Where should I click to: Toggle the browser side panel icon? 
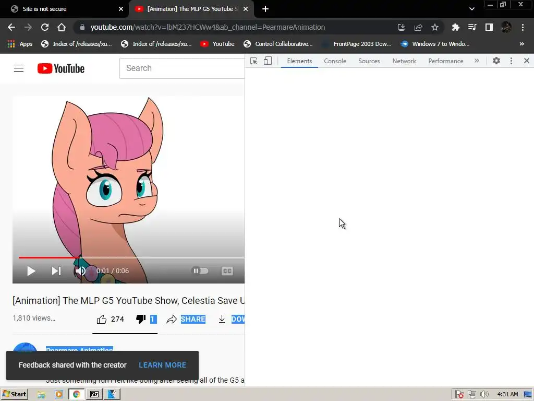click(489, 27)
